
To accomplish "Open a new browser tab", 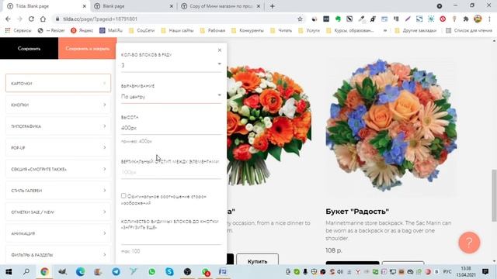I will click(x=273, y=6).
